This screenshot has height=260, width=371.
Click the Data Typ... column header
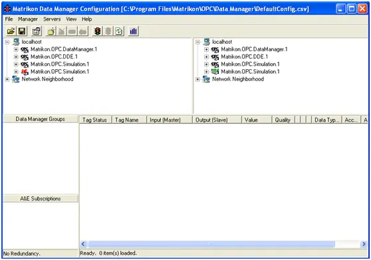click(x=327, y=120)
